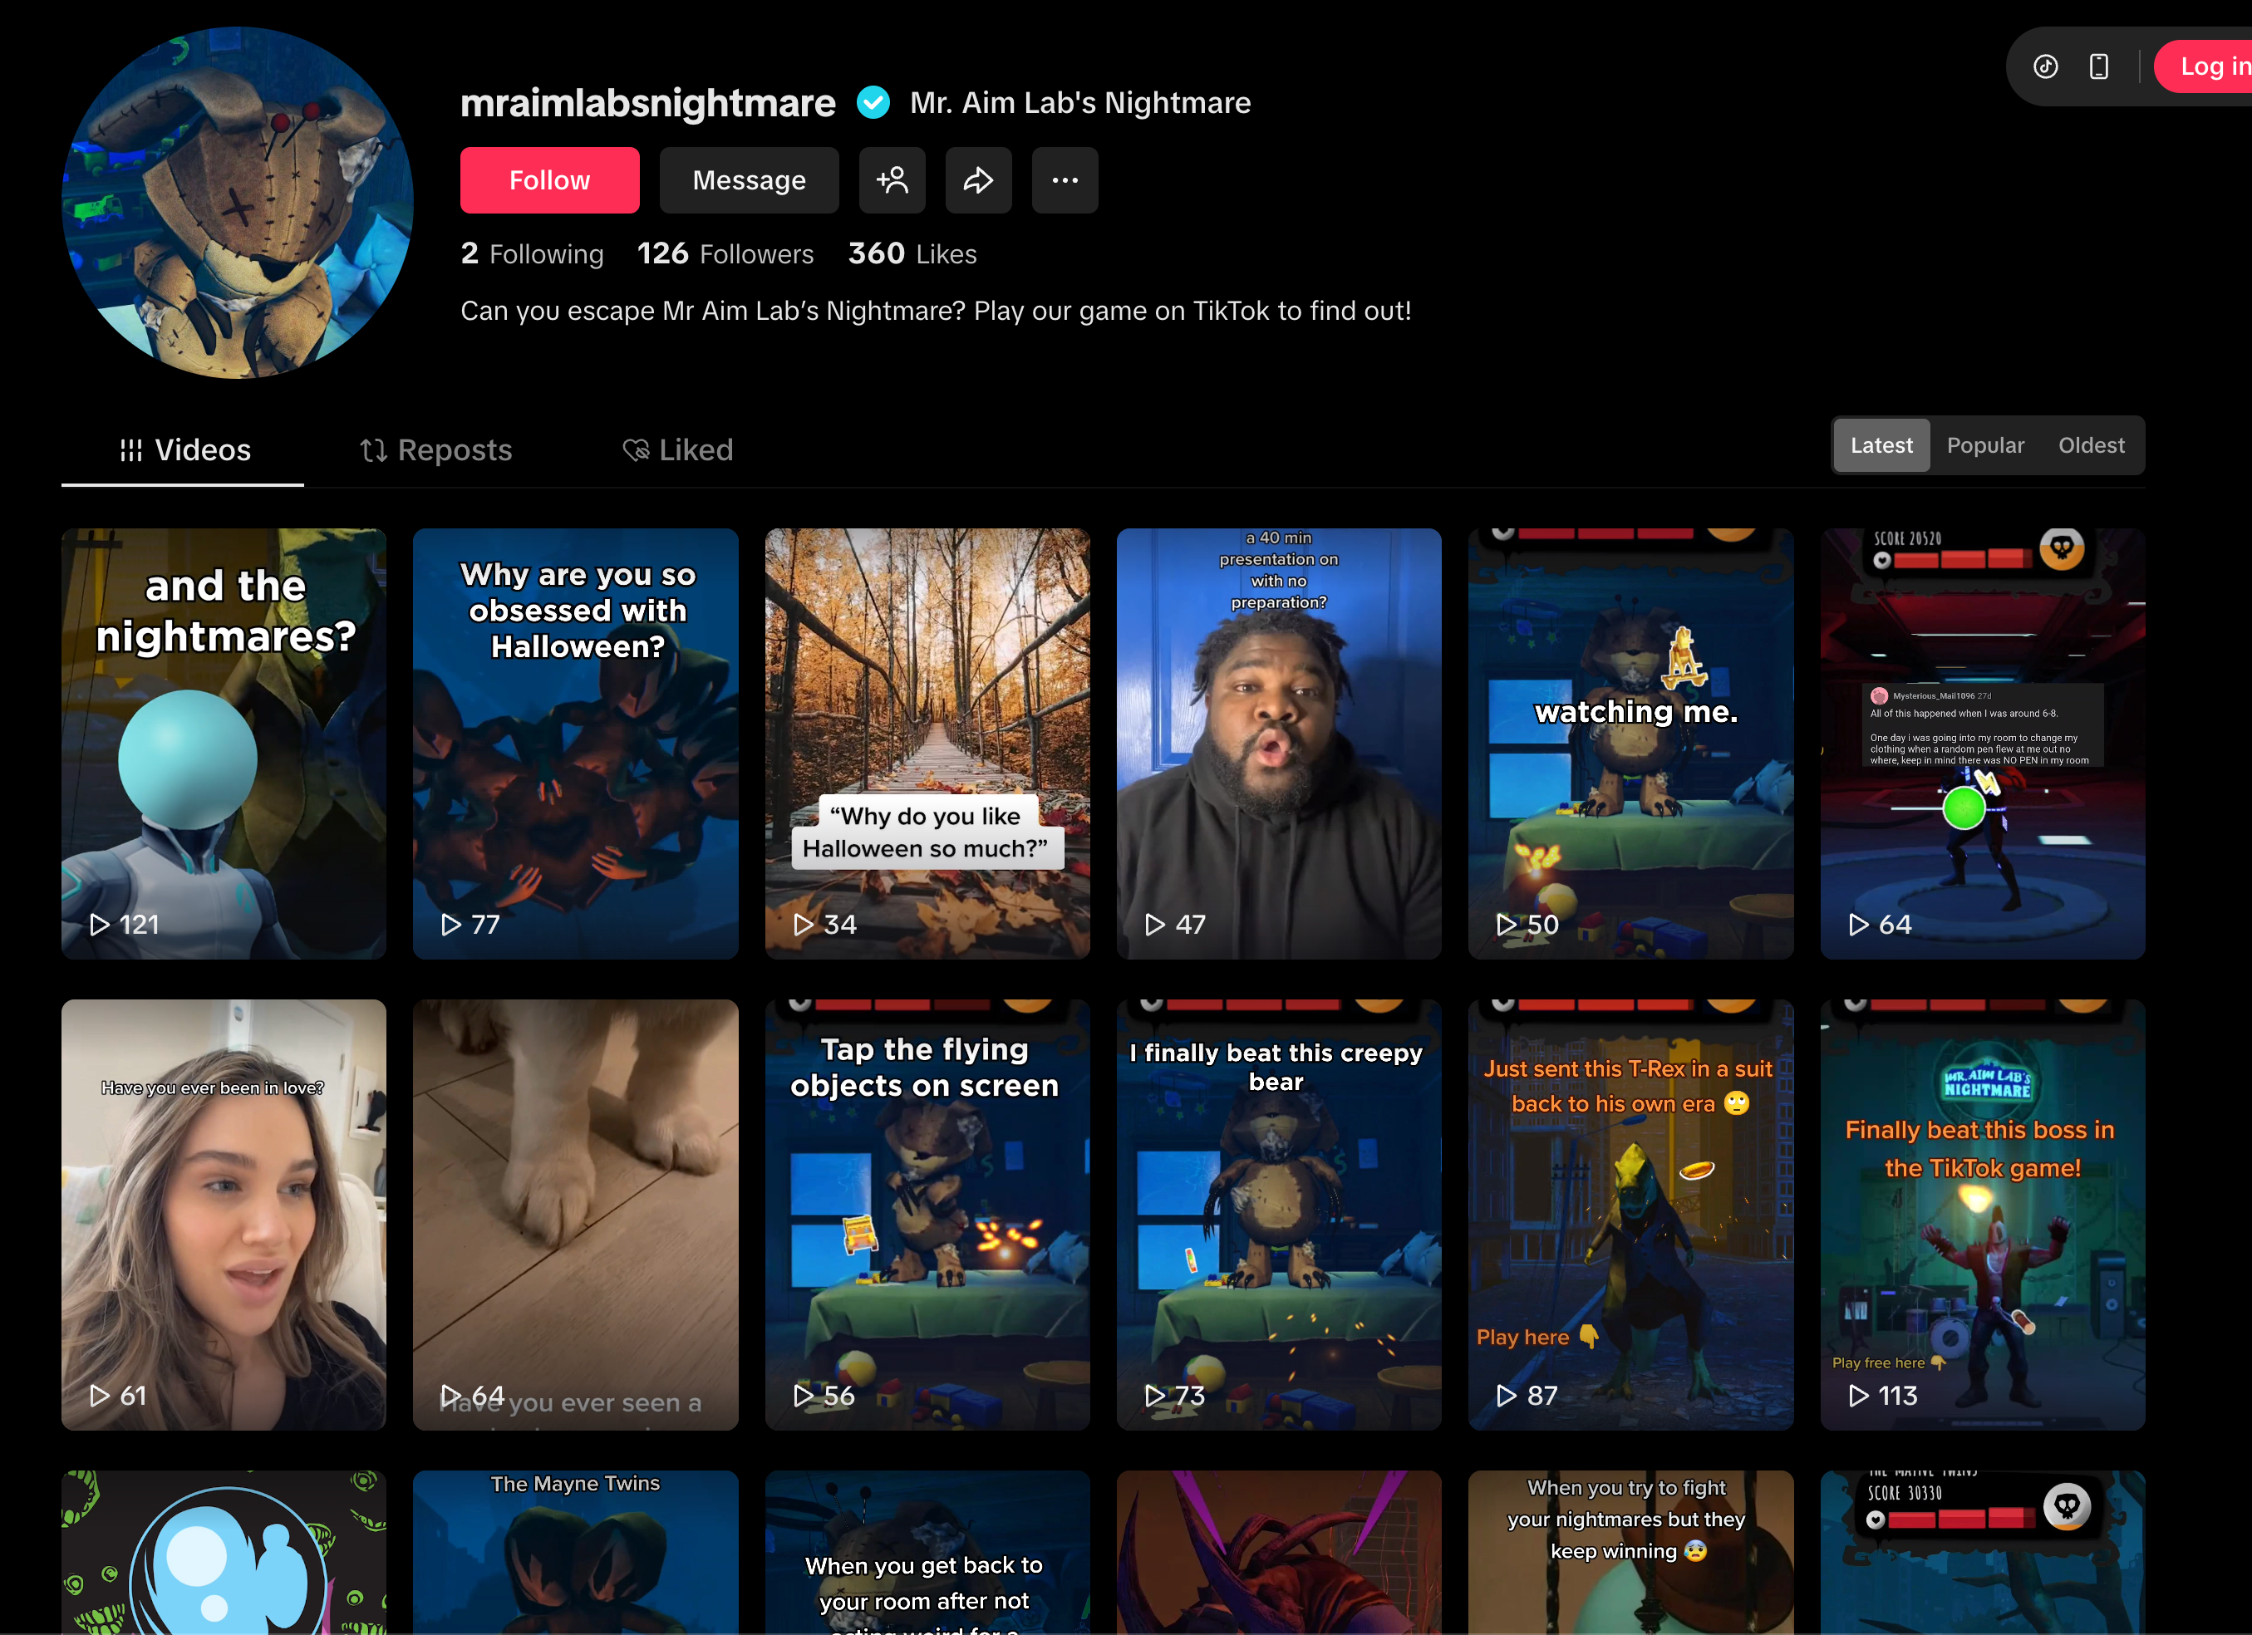Open the '40 min presentation' video
The width and height of the screenshot is (2252, 1635).
[x=1279, y=744]
